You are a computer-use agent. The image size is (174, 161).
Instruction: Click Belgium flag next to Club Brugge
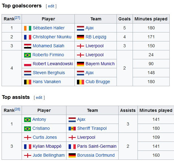[x=80, y=82]
